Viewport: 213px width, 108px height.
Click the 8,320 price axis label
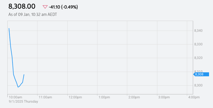point(198,58)
